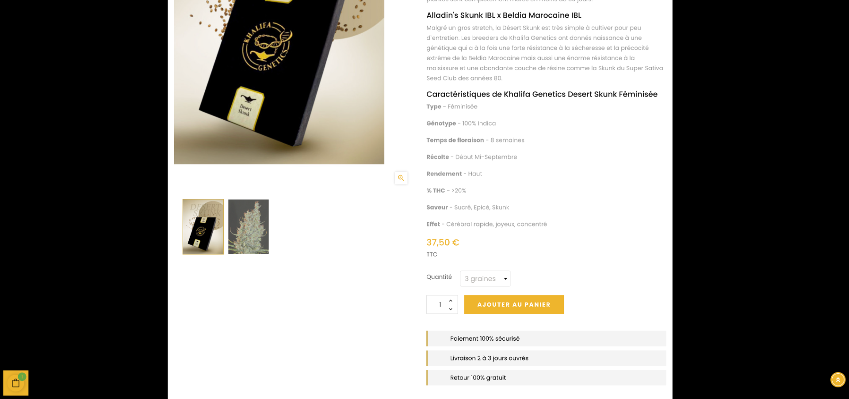Screen dimensions: 849x399
Task: Select the Desert Skunk package thumbnail
Action: click(x=203, y=227)
